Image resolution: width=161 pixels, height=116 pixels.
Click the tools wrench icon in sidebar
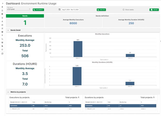pos(2,28)
